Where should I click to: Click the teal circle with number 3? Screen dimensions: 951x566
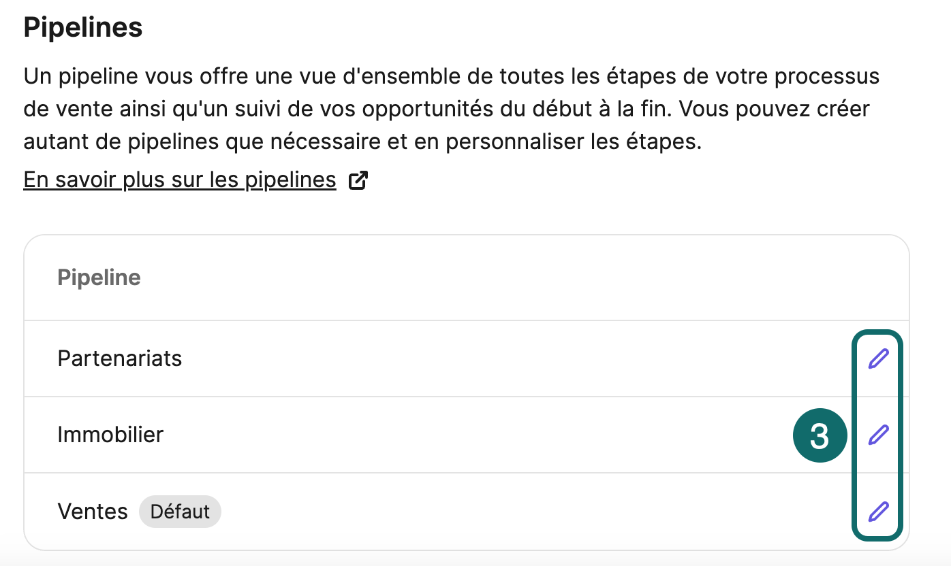(820, 435)
